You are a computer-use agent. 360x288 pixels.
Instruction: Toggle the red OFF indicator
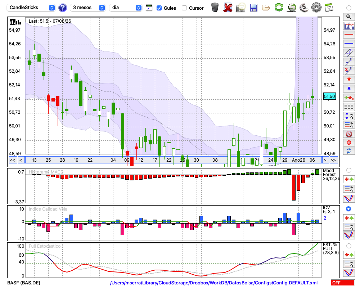point(343,283)
